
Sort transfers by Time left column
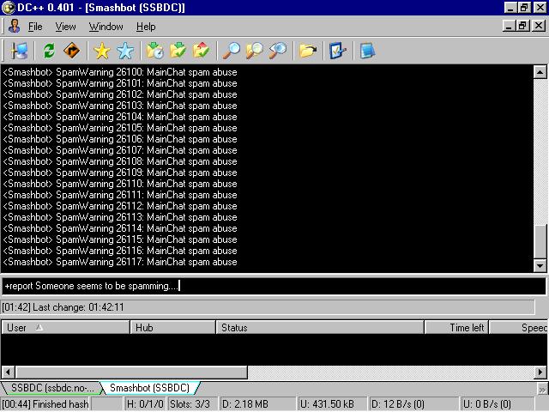[456, 328]
